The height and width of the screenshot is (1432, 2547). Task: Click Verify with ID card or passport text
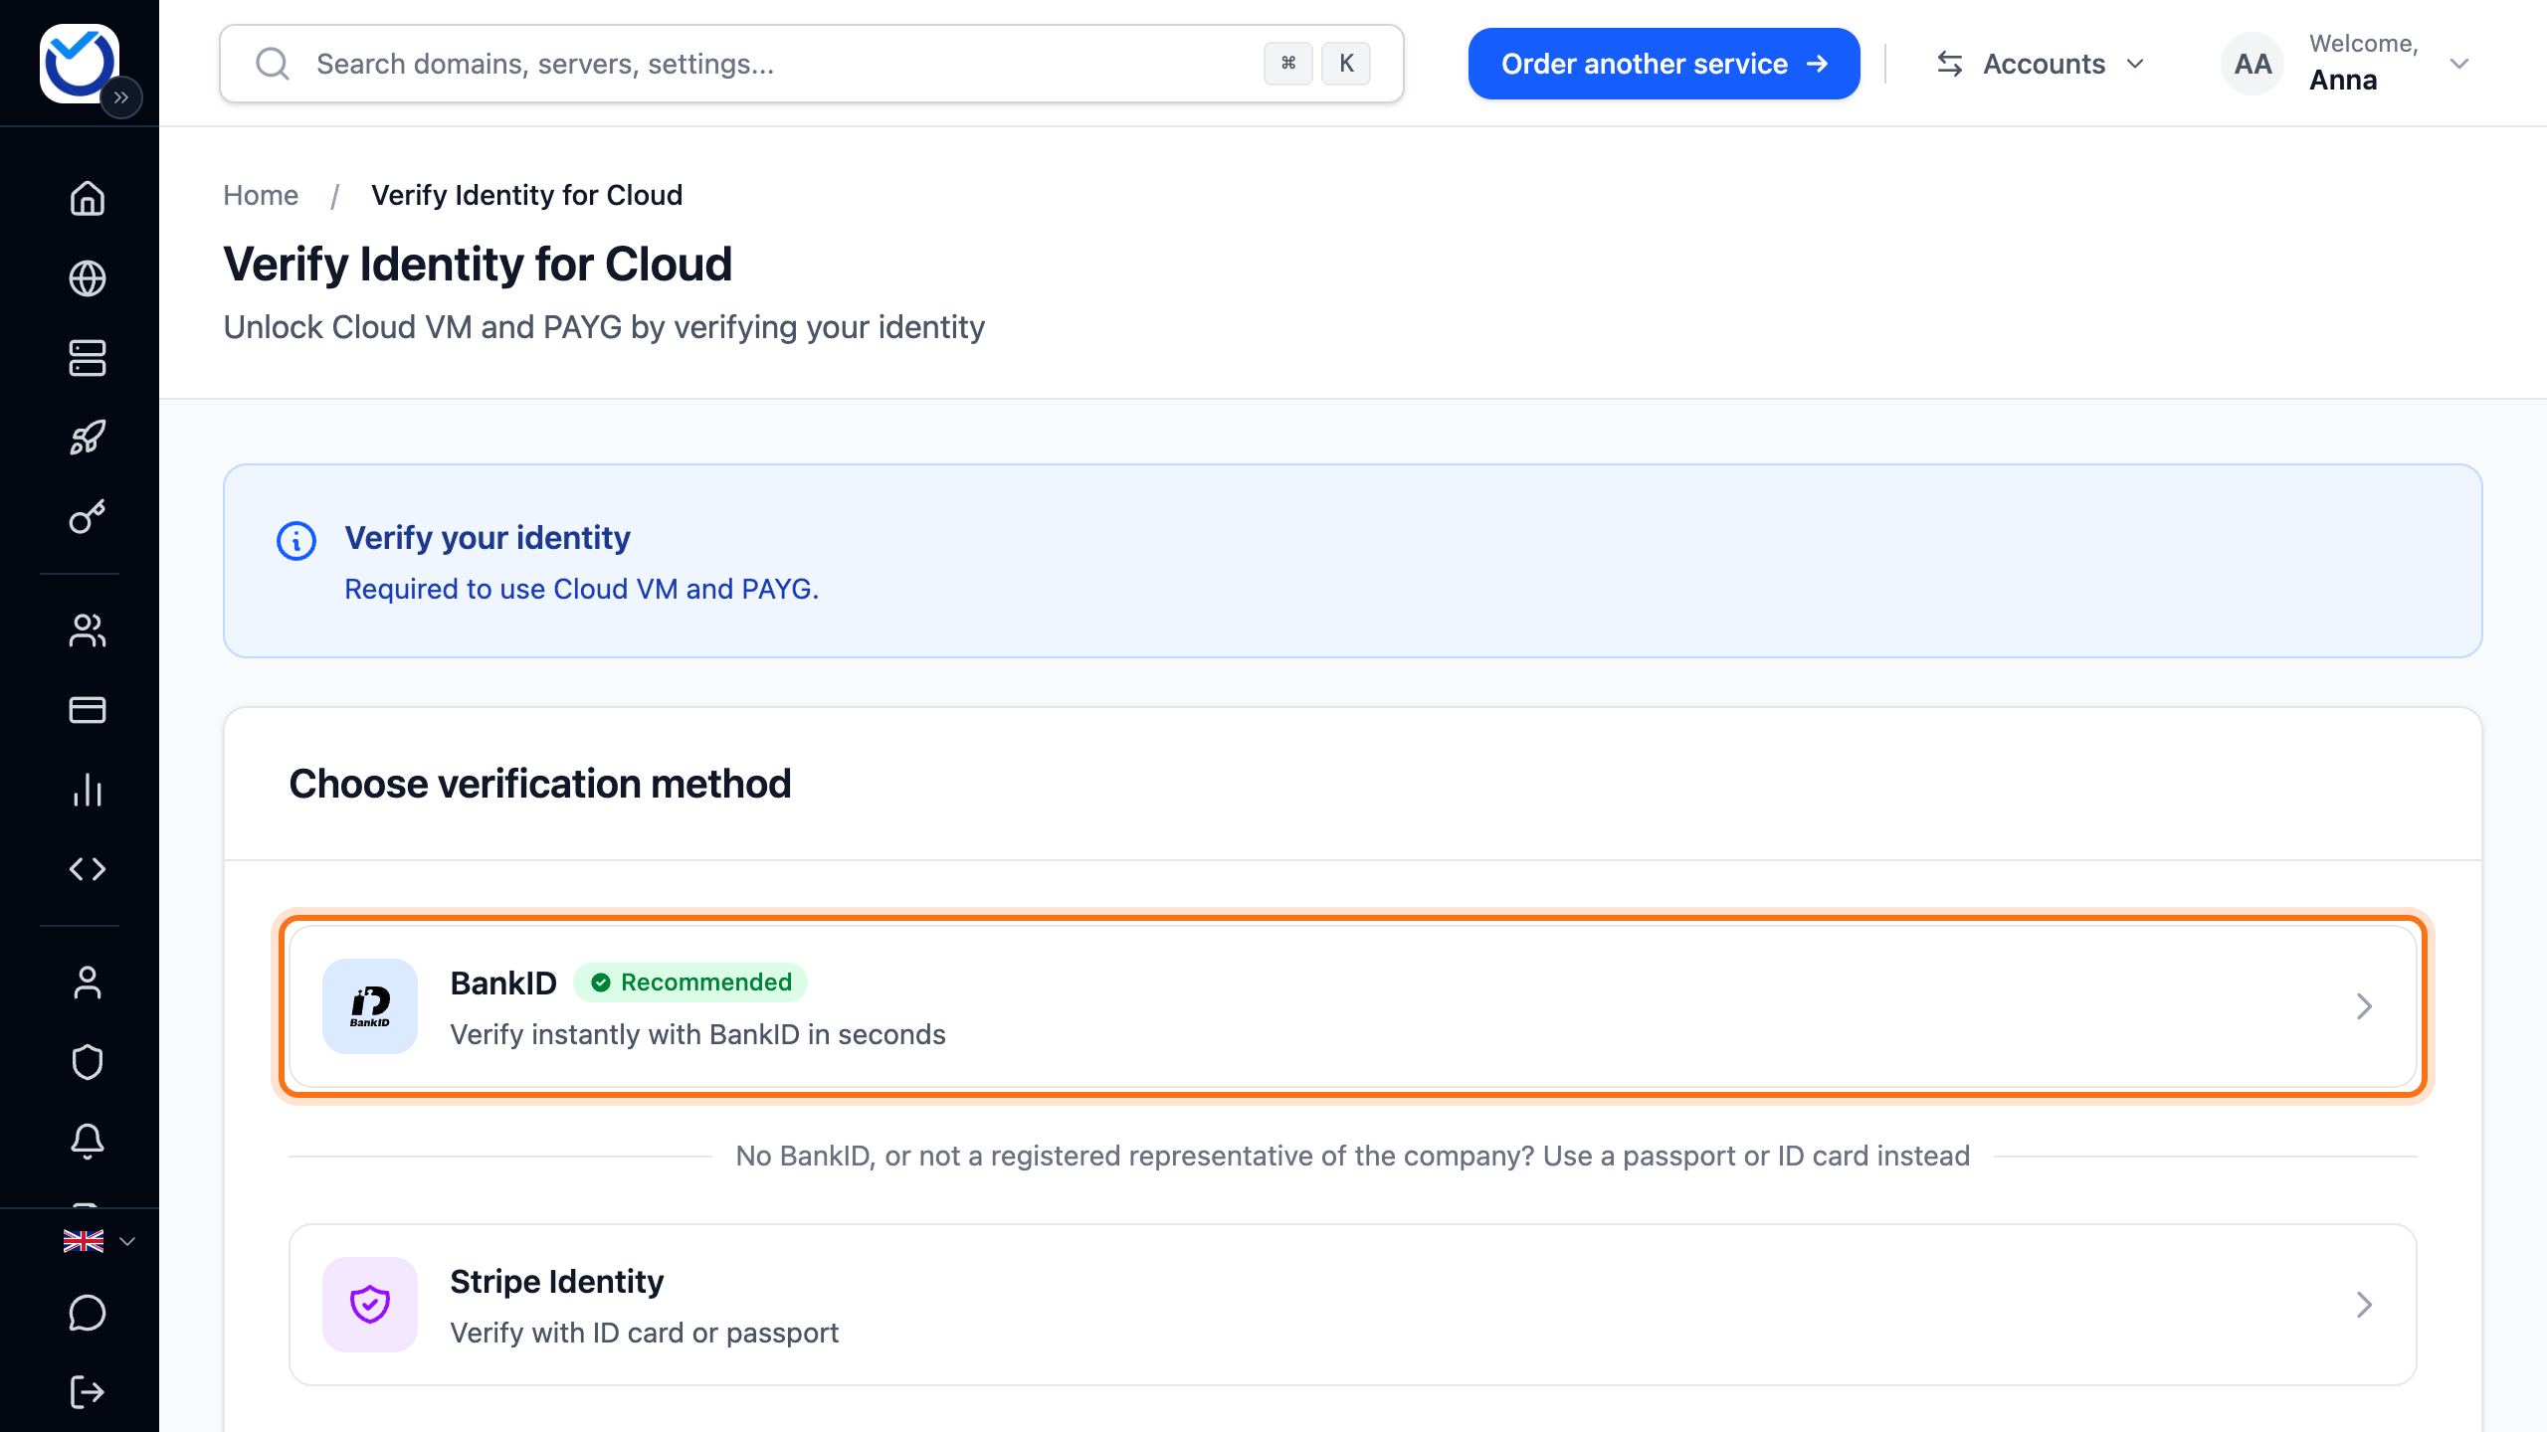pos(645,1333)
